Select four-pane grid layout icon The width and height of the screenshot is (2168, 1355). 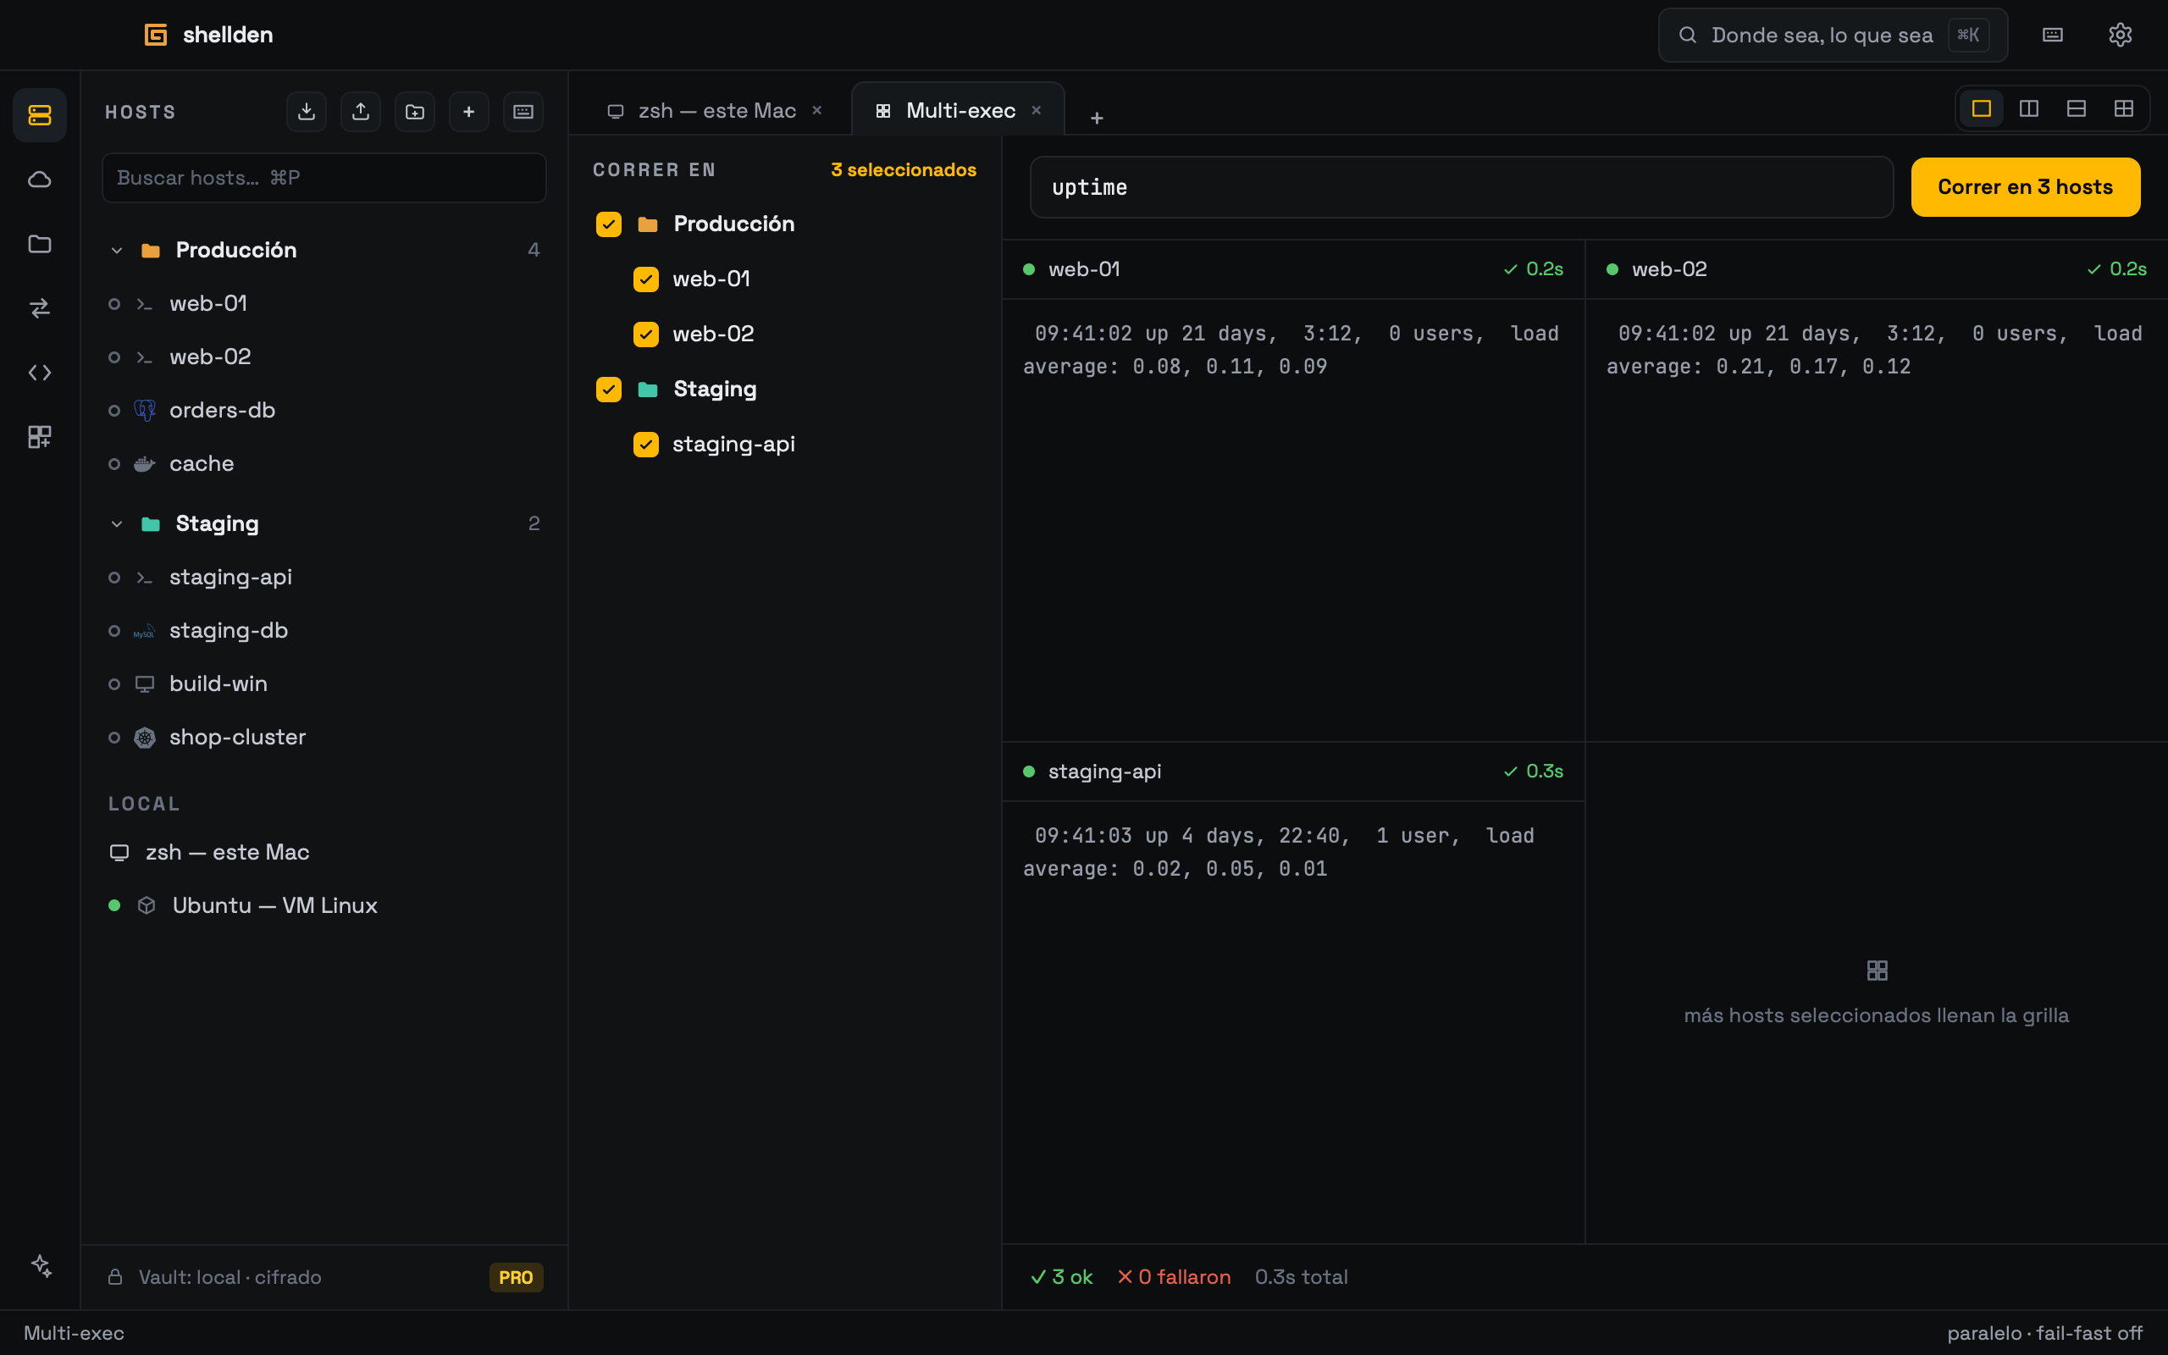pyautogui.click(x=2123, y=108)
